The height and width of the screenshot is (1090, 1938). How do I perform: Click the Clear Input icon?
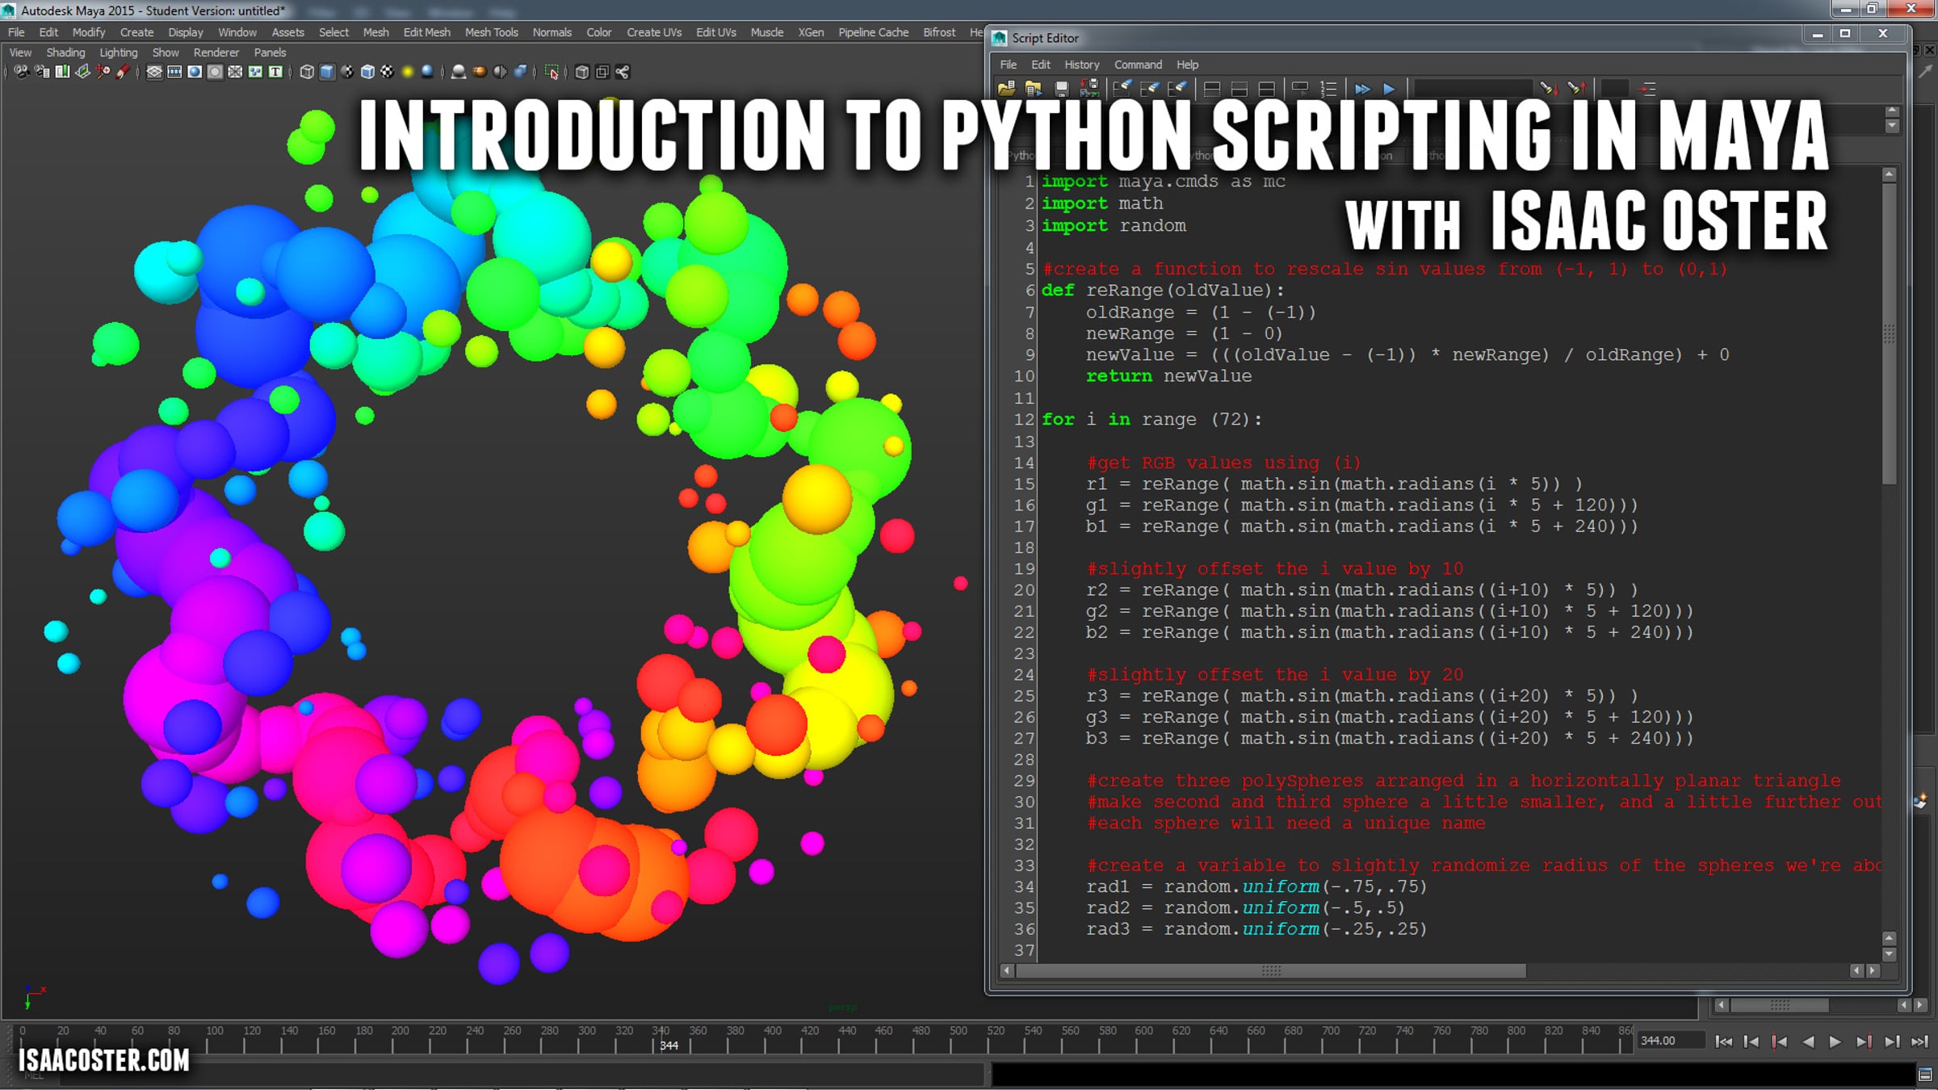point(1150,89)
